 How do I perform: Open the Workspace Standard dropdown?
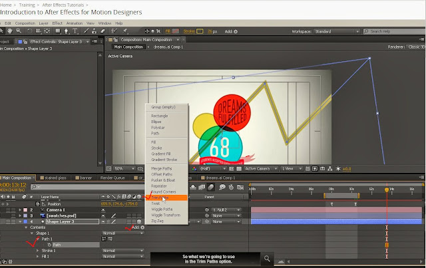(336, 31)
